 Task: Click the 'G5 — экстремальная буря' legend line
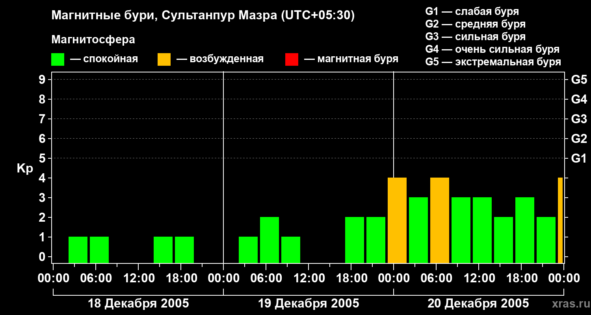click(493, 62)
